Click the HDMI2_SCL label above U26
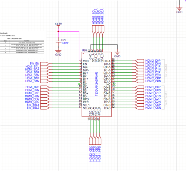 [94, 16]
